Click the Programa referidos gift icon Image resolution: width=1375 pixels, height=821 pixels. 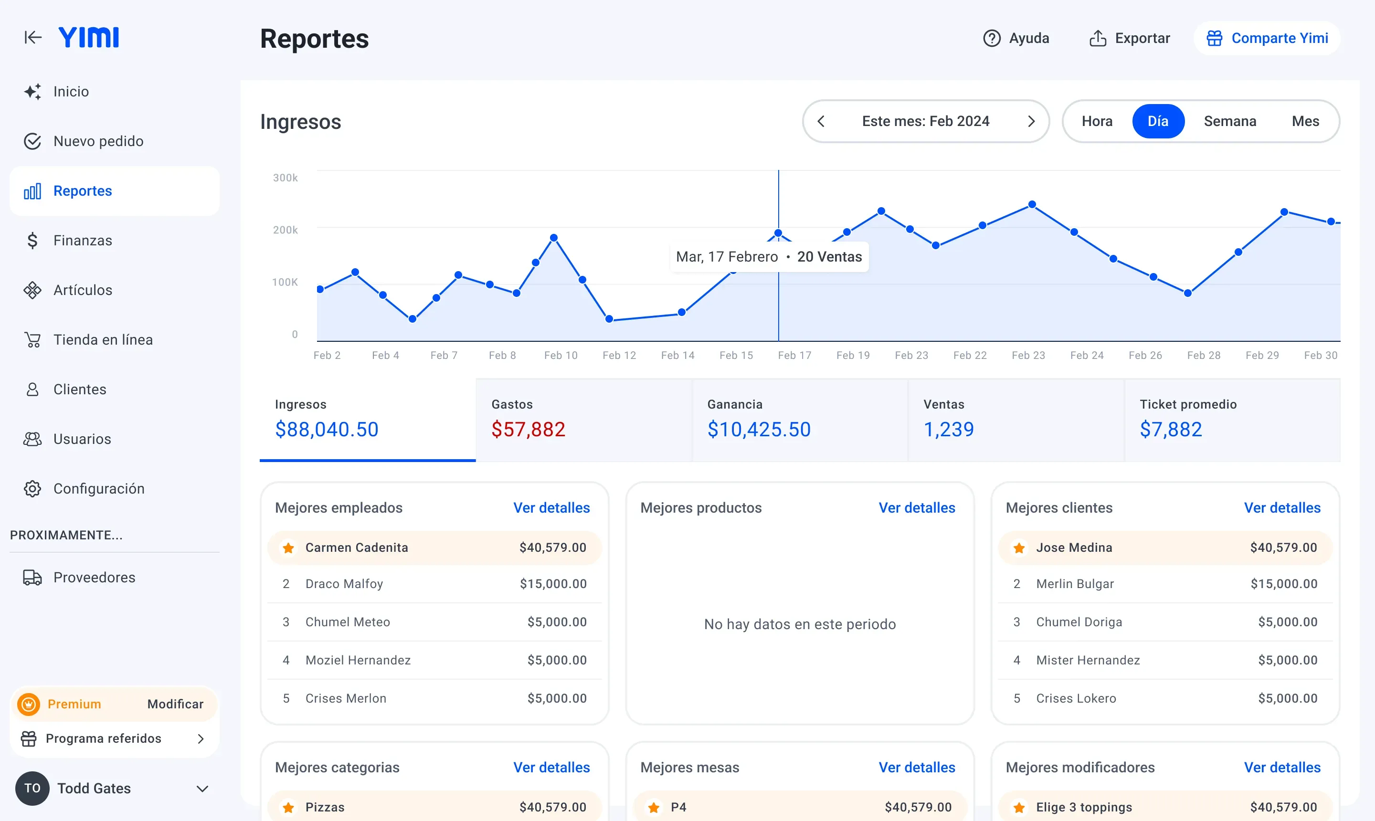click(x=28, y=738)
